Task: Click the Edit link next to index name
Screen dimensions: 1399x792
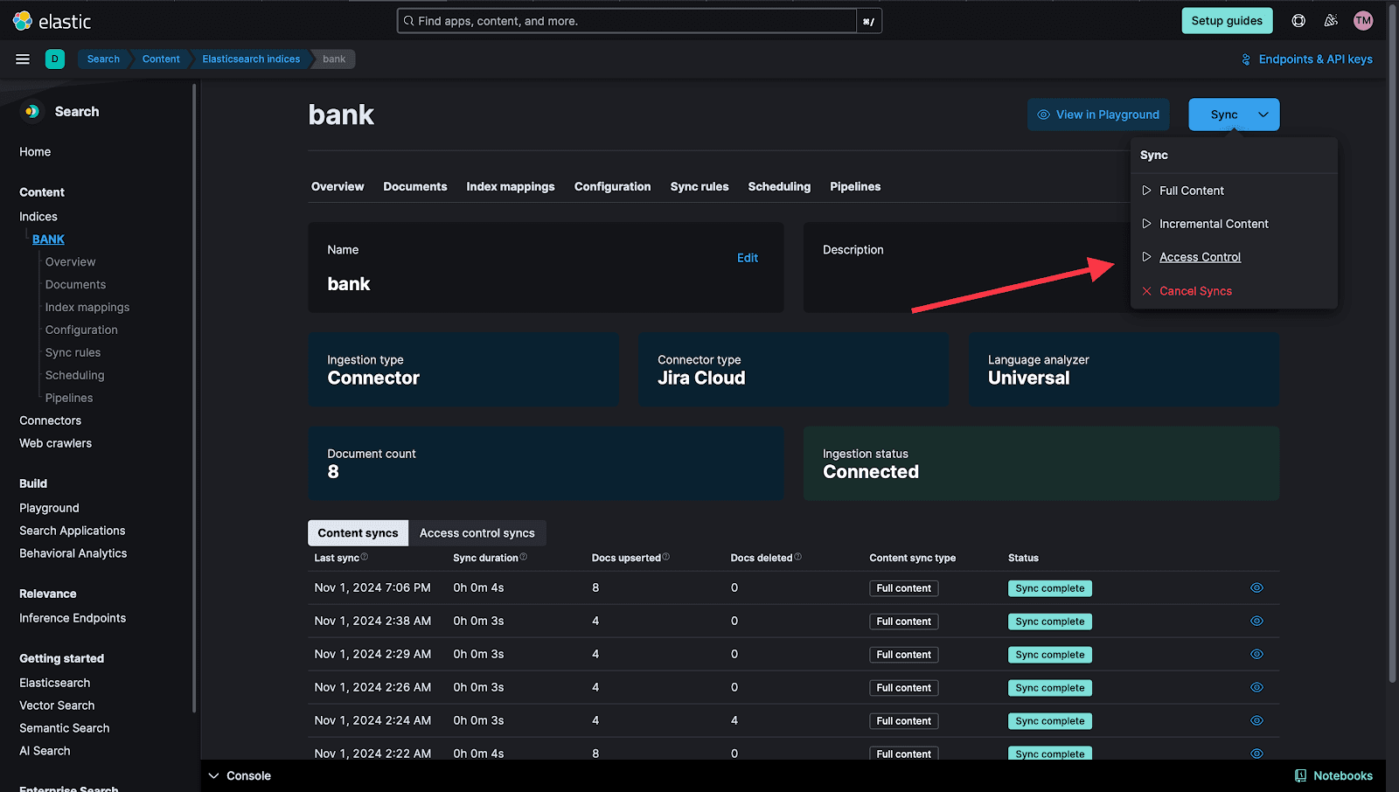Action: click(x=748, y=257)
